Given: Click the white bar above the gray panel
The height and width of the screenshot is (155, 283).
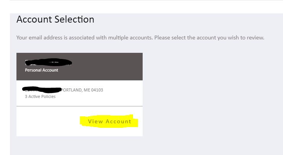Looking at the screenshot, I should pyautogui.click(x=141, y=7).
